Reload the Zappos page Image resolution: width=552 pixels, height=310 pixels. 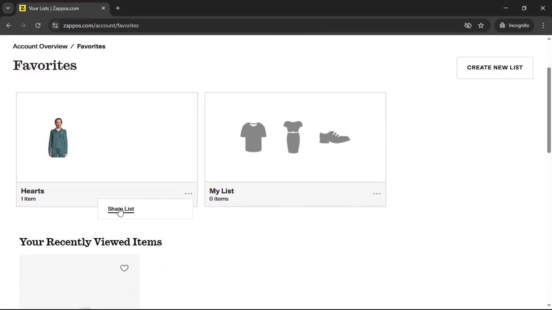point(38,26)
